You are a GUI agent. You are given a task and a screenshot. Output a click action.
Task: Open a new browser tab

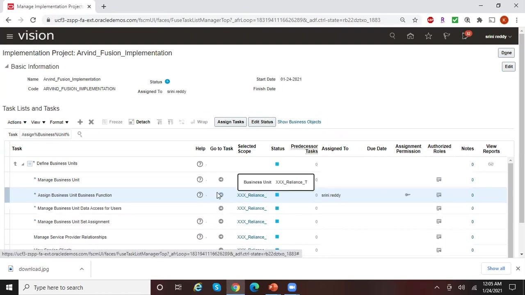[104, 6]
